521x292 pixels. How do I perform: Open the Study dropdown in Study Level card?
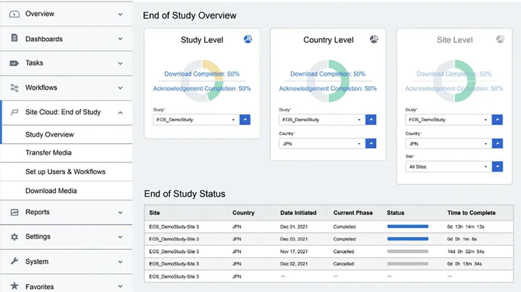coord(196,120)
